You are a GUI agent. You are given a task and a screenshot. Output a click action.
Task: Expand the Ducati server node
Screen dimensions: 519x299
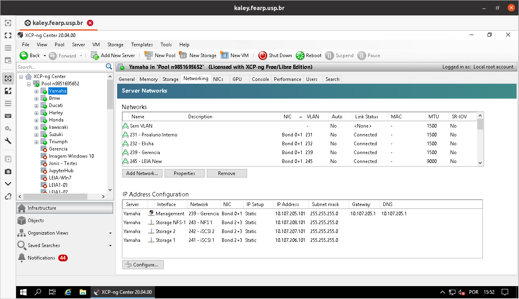36,105
